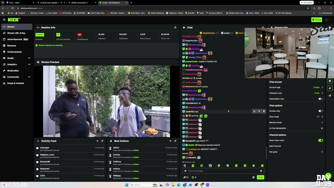Open the wrench chat tools sidebar icon
334x188 pixels.
pyautogui.click(x=330, y=88)
